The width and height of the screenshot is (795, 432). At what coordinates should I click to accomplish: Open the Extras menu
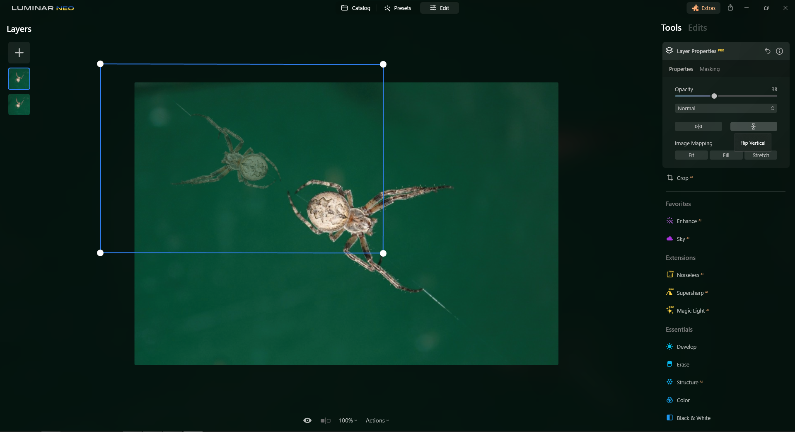click(x=703, y=8)
